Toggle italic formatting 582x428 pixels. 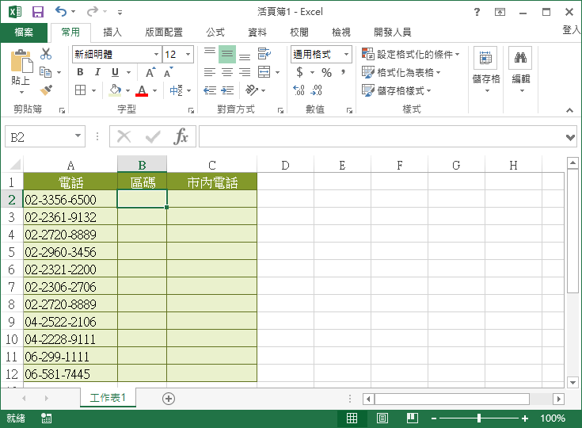(x=97, y=72)
